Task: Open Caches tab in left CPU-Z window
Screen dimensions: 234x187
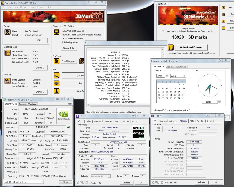Action: pyautogui.click(x=88, y=121)
